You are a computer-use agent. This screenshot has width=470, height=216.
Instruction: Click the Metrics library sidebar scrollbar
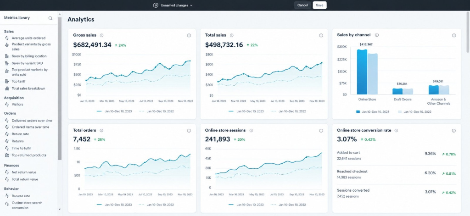[60, 89]
